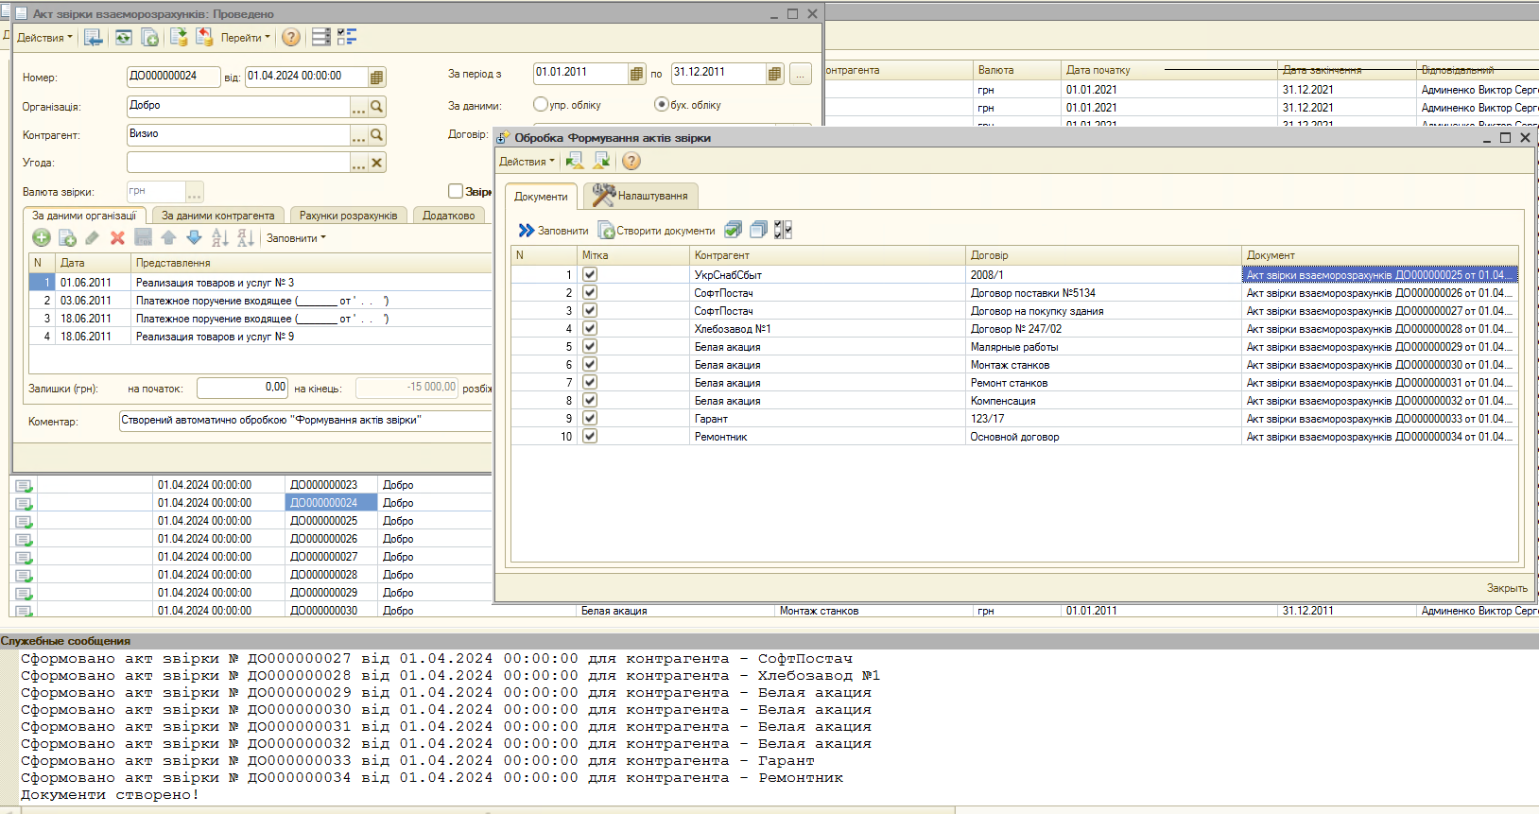Viewport: 1539px width, 814px height.
Task: Select the За даними організації tab
Action: tap(84, 216)
